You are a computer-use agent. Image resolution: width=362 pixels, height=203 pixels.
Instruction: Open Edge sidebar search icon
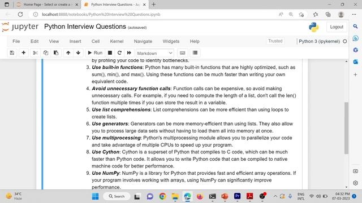356,27
